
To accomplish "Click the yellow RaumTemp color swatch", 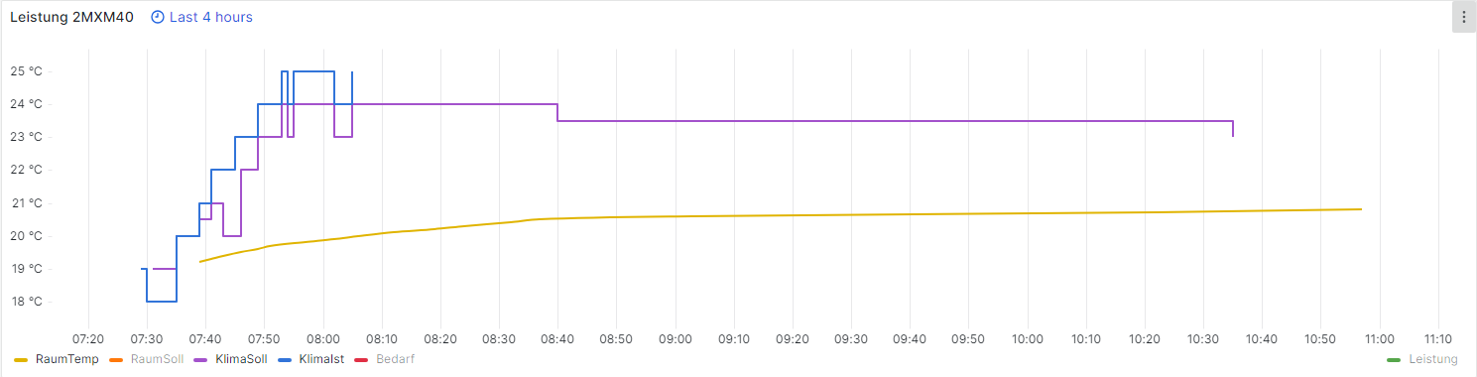I will (x=21, y=359).
